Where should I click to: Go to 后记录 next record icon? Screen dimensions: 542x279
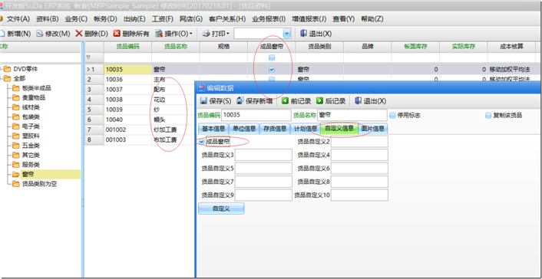click(x=319, y=101)
